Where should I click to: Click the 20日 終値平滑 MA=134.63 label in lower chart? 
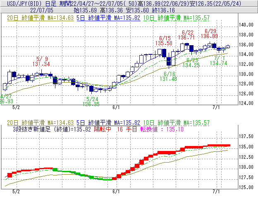coord(41,123)
